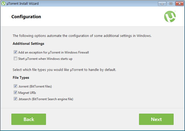The image size is (185, 131).
Task: Click the 'Add an exception for µTorrent' label
Action: (53, 52)
